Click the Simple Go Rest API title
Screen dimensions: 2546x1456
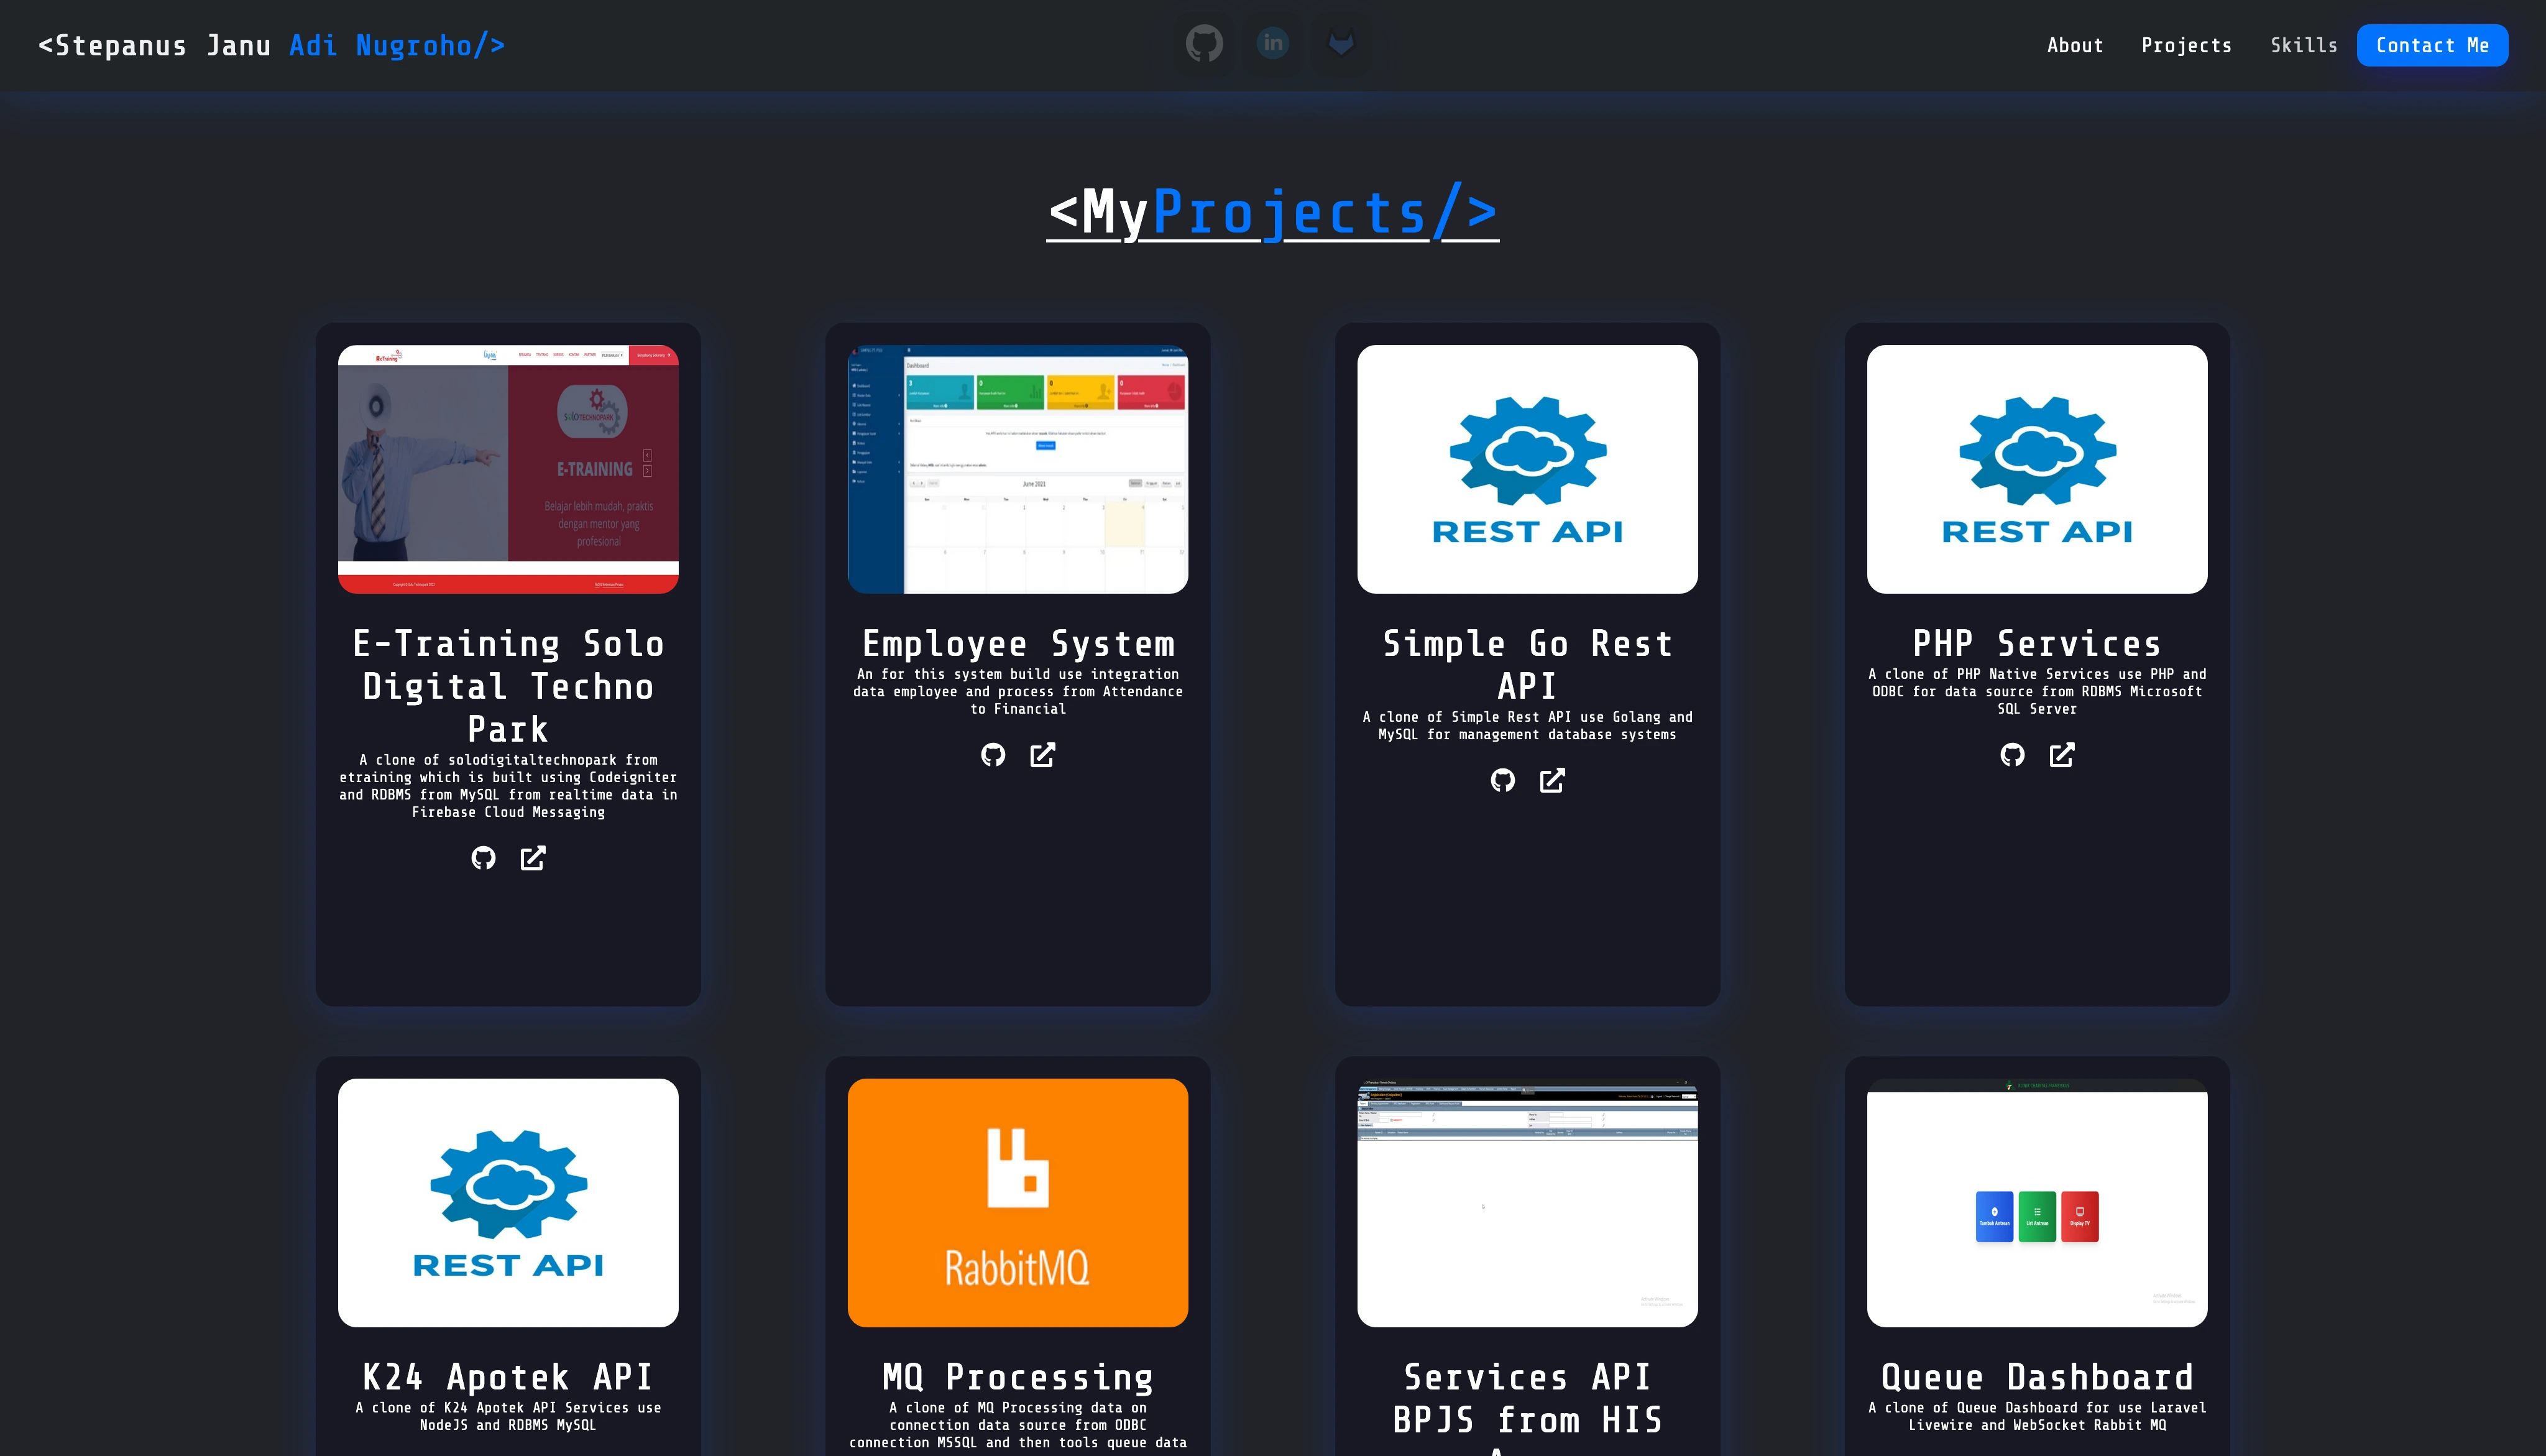pos(1527,664)
